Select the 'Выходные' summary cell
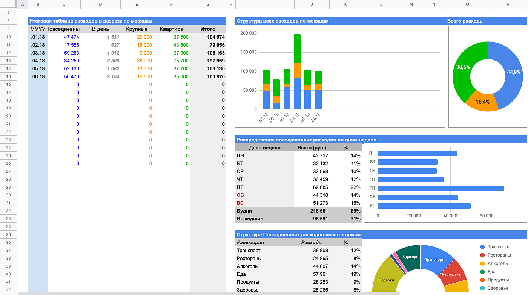Image resolution: width=528 pixels, height=295 pixels. [265, 219]
